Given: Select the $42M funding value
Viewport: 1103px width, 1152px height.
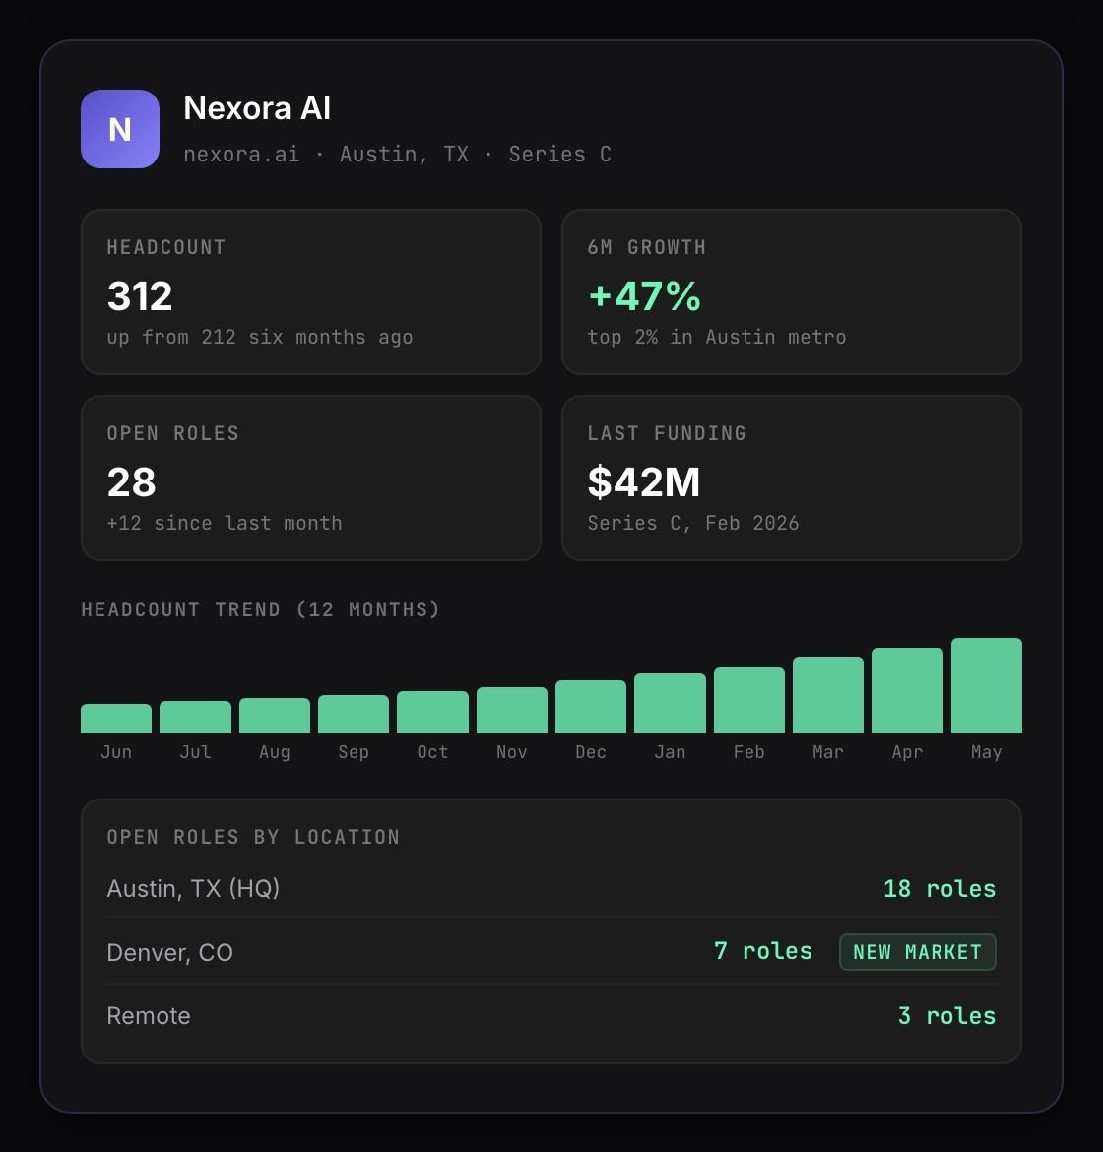Looking at the screenshot, I should pyautogui.click(x=644, y=482).
